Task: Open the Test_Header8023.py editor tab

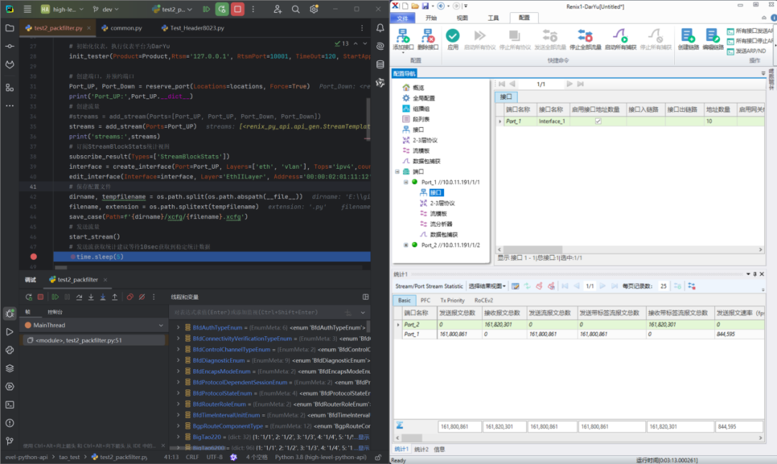Action: point(197,28)
